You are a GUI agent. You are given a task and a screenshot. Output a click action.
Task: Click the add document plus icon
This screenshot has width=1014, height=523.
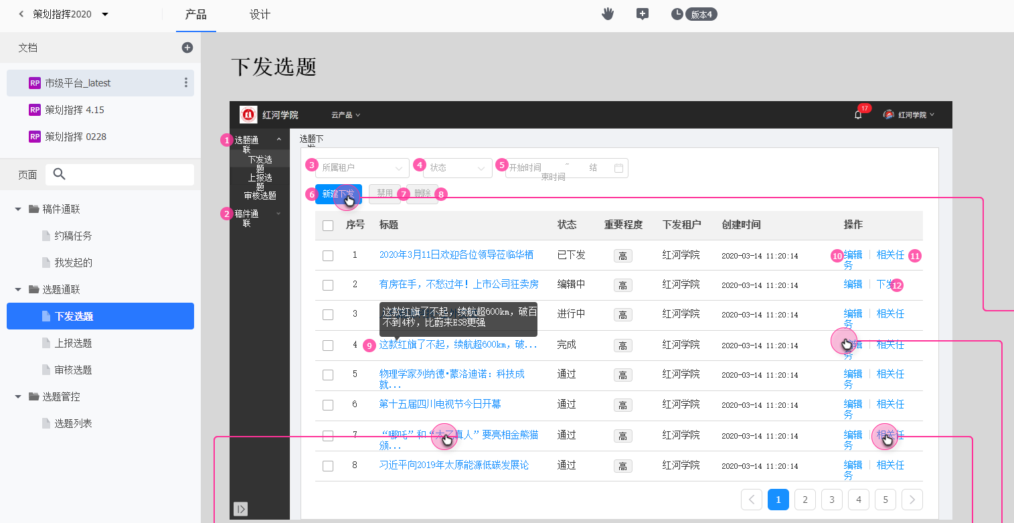pyautogui.click(x=187, y=48)
